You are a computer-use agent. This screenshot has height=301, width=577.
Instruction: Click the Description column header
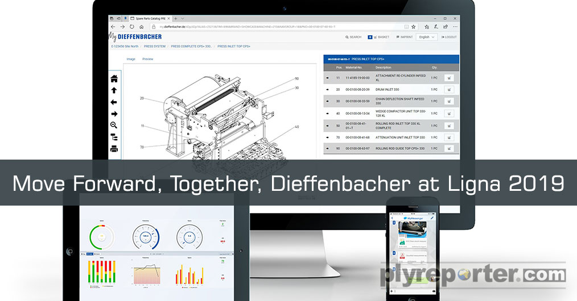point(383,68)
